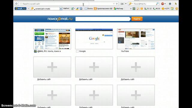Image resolution: width=192 pixels, height=108 pixels.
Task: Click the weather +12°C indicator
Action: pos(166,9)
